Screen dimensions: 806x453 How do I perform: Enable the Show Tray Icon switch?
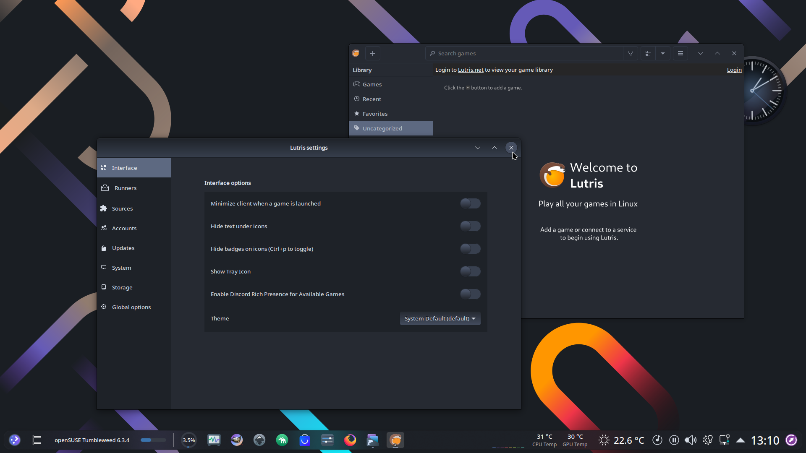point(470,271)
